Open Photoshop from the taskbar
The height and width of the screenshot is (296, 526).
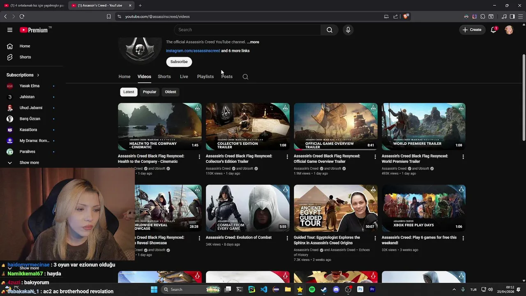coord(360,289)
